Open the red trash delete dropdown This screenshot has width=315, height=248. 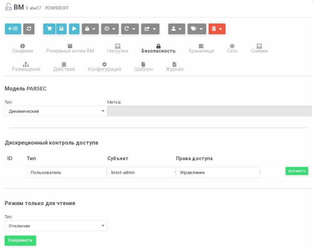217,29
